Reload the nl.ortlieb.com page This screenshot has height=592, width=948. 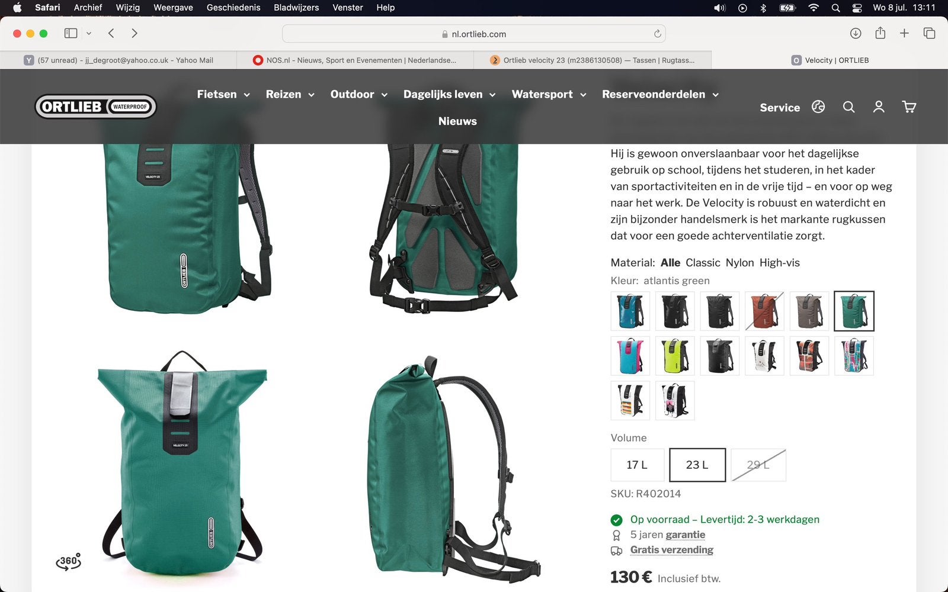click(x=657, y=34)
